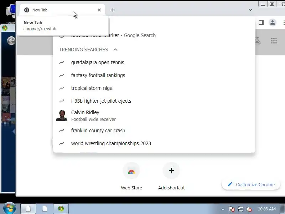Viewport: 285px width, 214px height.
Task: Click trending arrow icon beside guadalajara open tennis
Action: click(62, 62)
